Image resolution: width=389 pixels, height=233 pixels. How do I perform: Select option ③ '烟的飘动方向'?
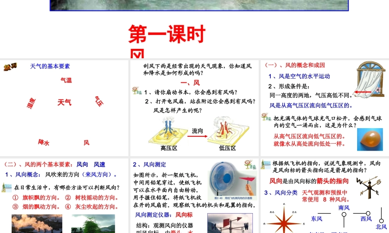click(x=36, y=207)
